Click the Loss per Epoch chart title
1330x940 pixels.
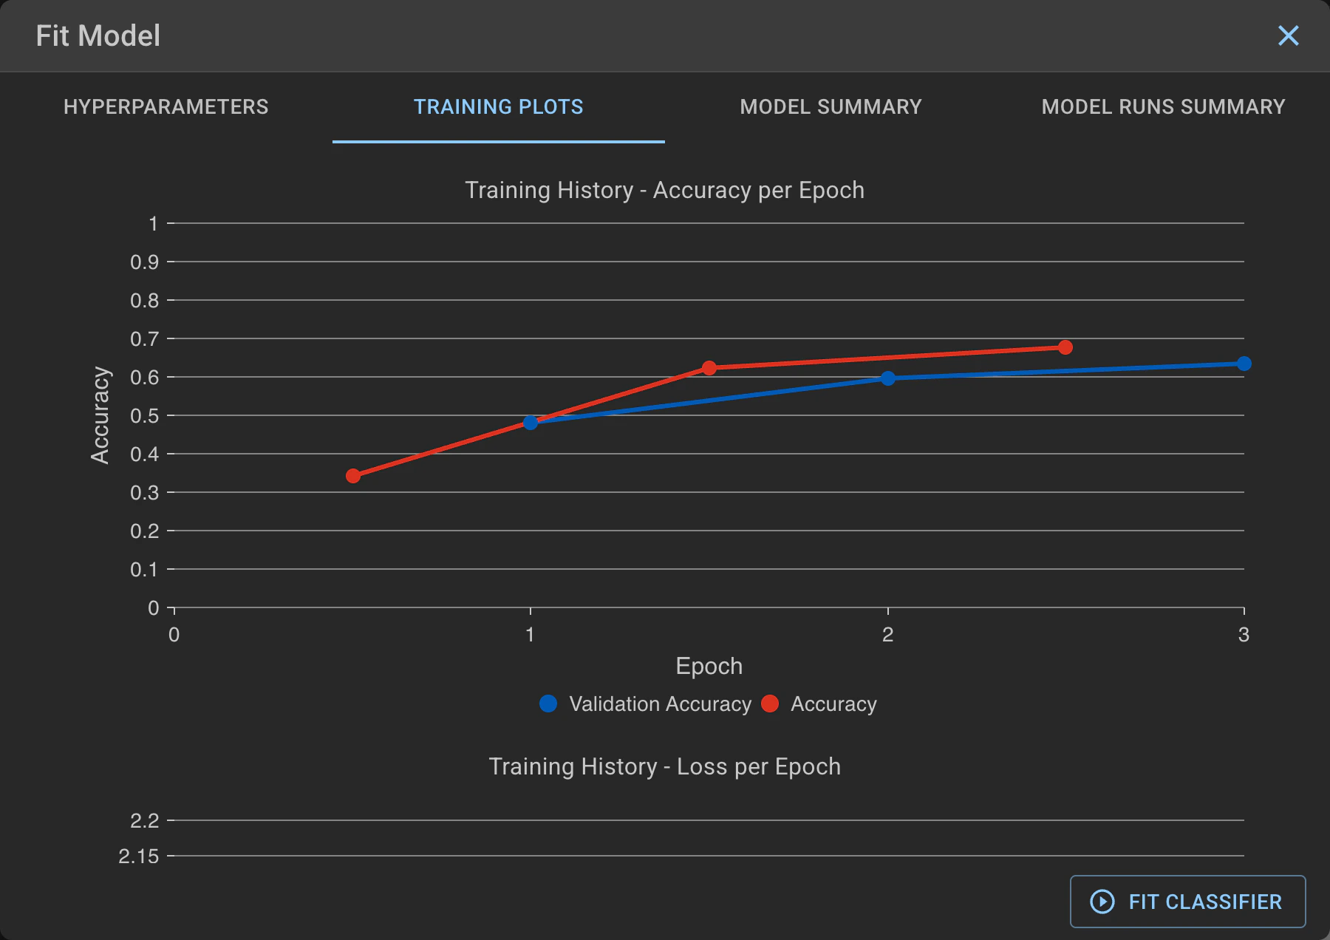(x=664, y=767)
